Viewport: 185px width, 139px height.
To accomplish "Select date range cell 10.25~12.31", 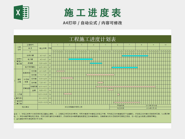I will [43, 102].
